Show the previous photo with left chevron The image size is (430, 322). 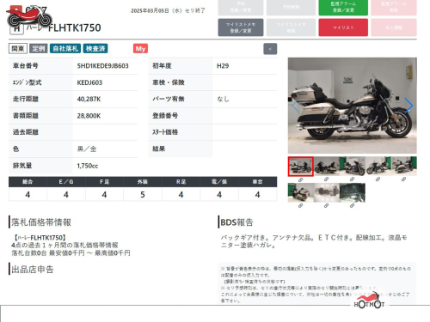tap(296, 106)
